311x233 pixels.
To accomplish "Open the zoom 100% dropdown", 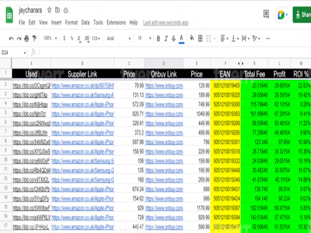I will (50, 38).
